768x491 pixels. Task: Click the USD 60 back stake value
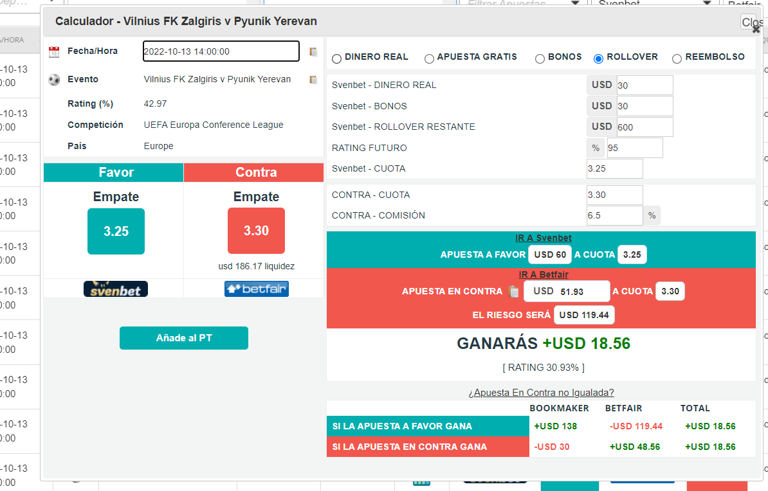click(x=549, y=254)
